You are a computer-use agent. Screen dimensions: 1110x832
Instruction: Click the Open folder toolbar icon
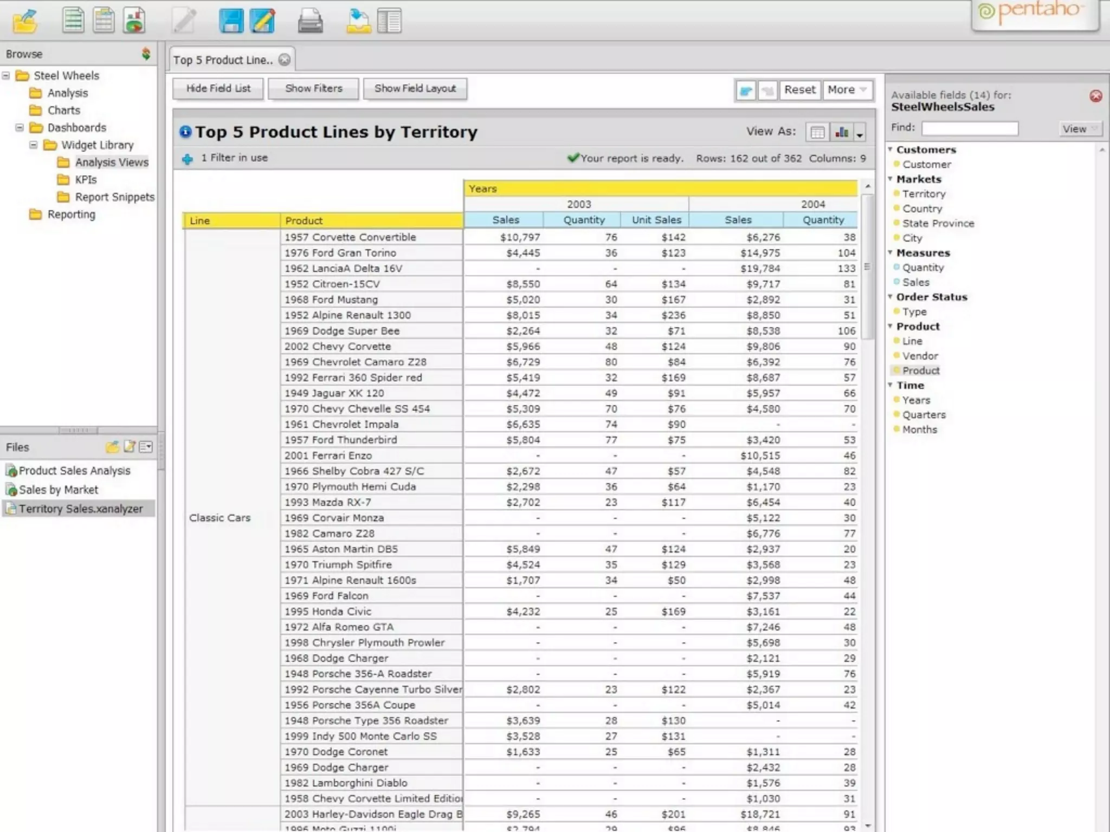click(25, 21)
